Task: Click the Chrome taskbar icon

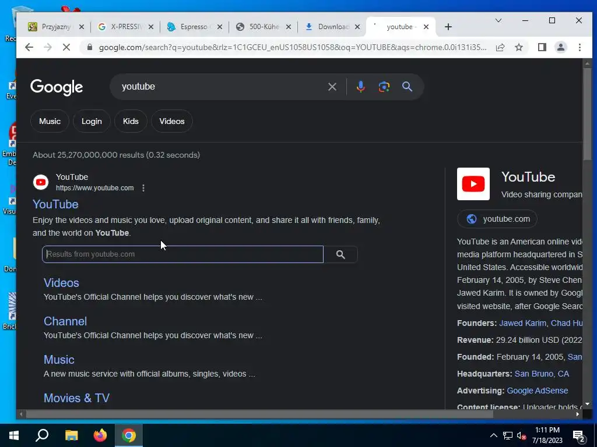Action: point(129,435)
